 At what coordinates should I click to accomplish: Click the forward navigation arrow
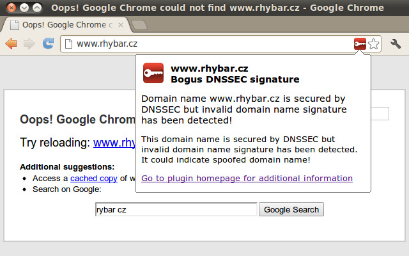click(29, 44)
